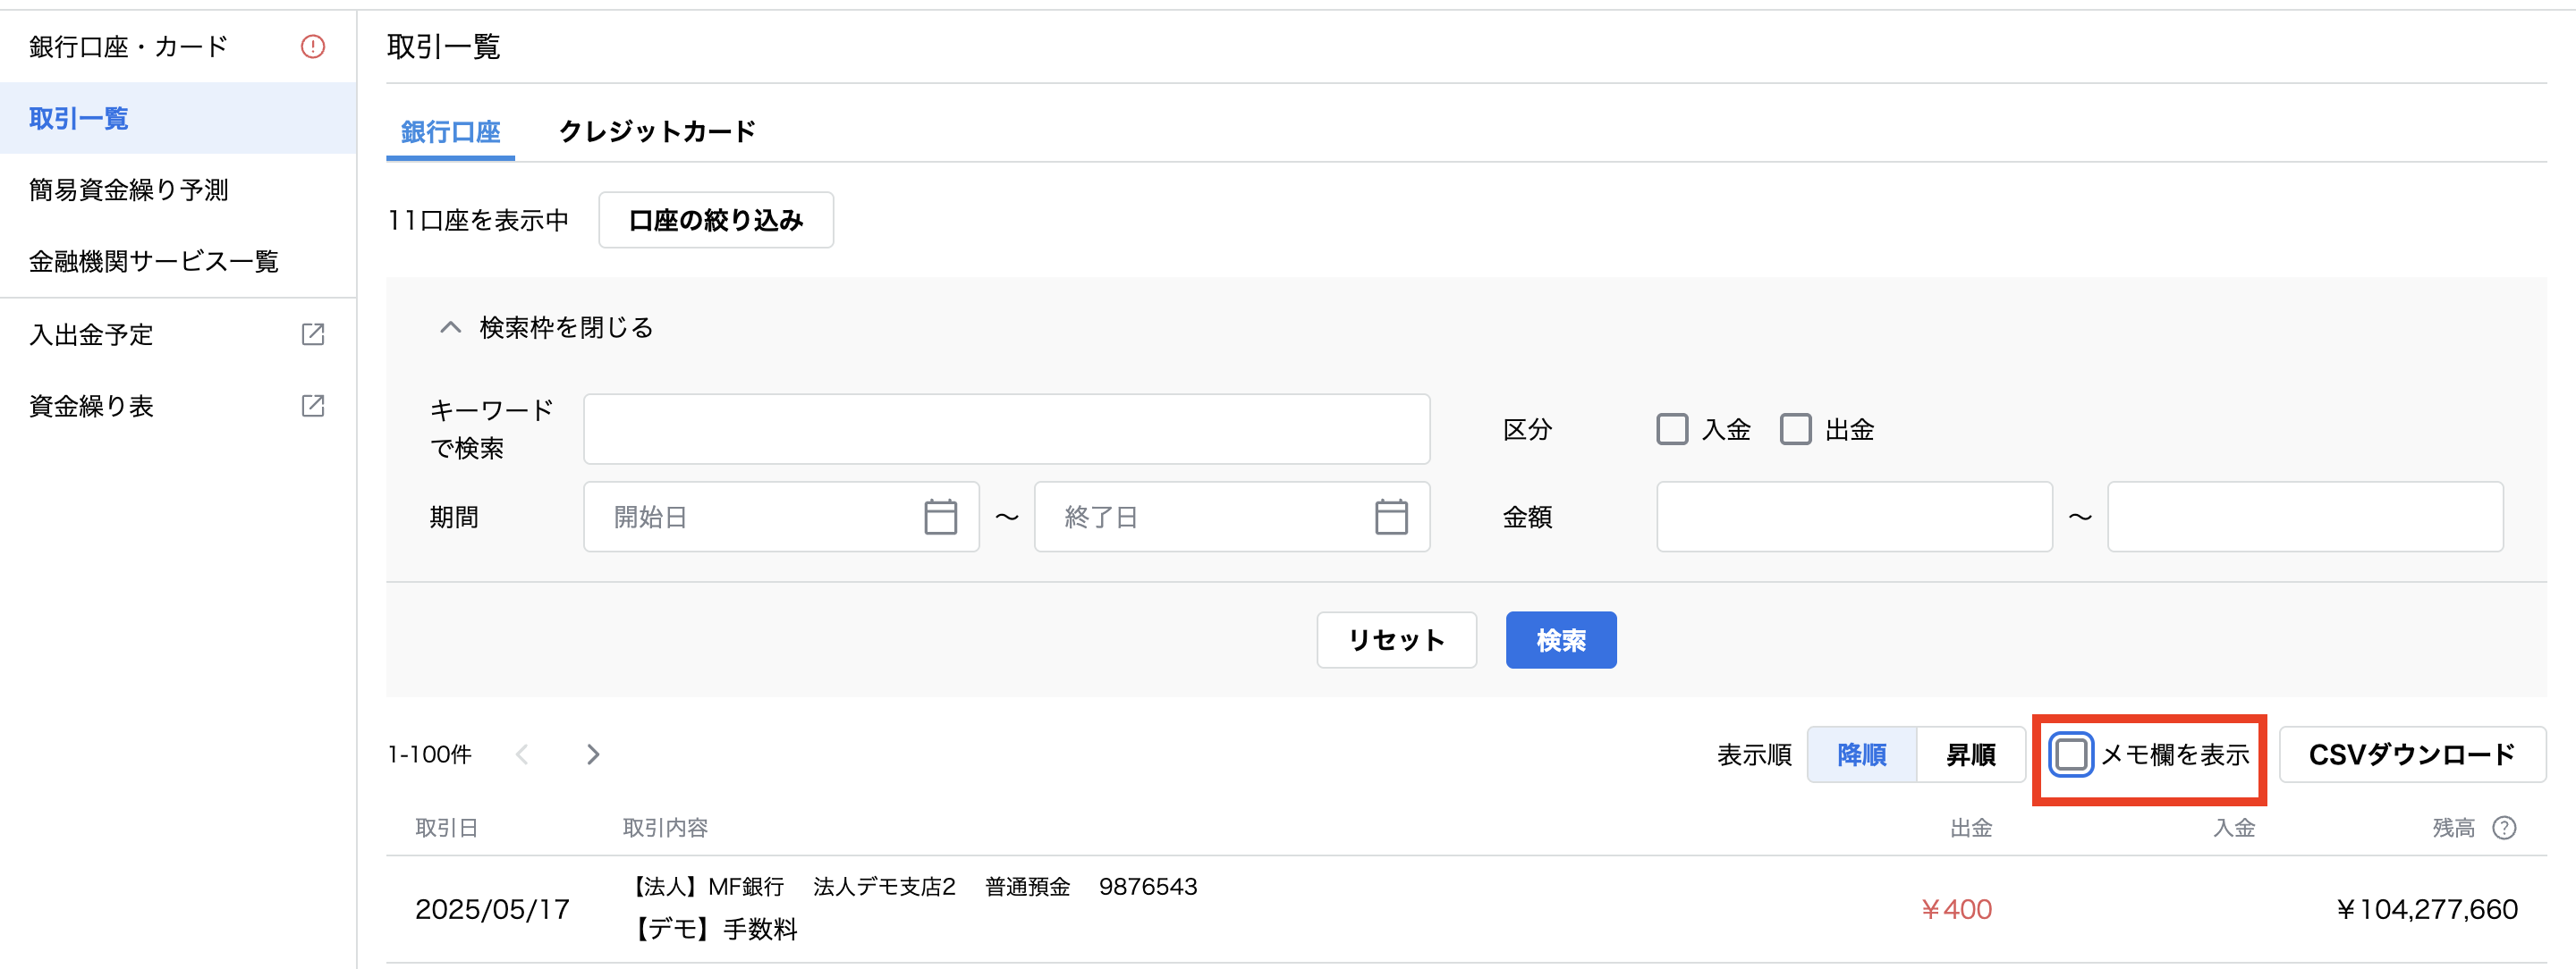This screenshot has height=969, width=2576.
Task: Click the 残高 column header
Action: pyautogui.click(x=2453, y=828)
